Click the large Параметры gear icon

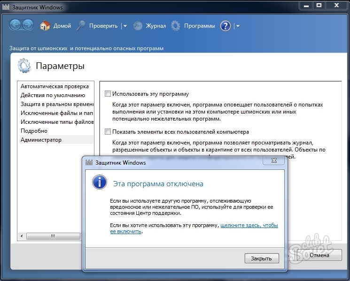[x=24, y=66]
